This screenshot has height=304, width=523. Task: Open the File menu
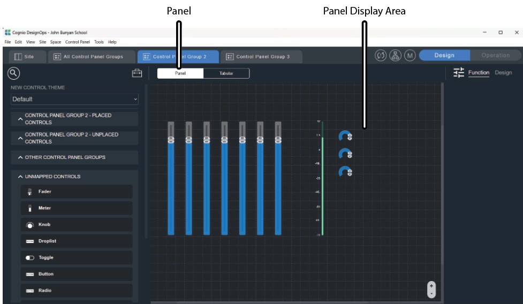point(7,42)
